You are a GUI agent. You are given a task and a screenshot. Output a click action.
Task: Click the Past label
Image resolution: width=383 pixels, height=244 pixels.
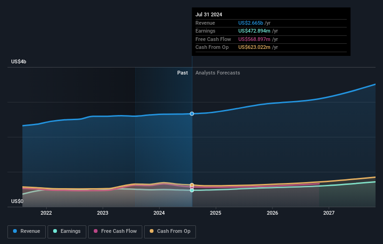coord(182,73)
